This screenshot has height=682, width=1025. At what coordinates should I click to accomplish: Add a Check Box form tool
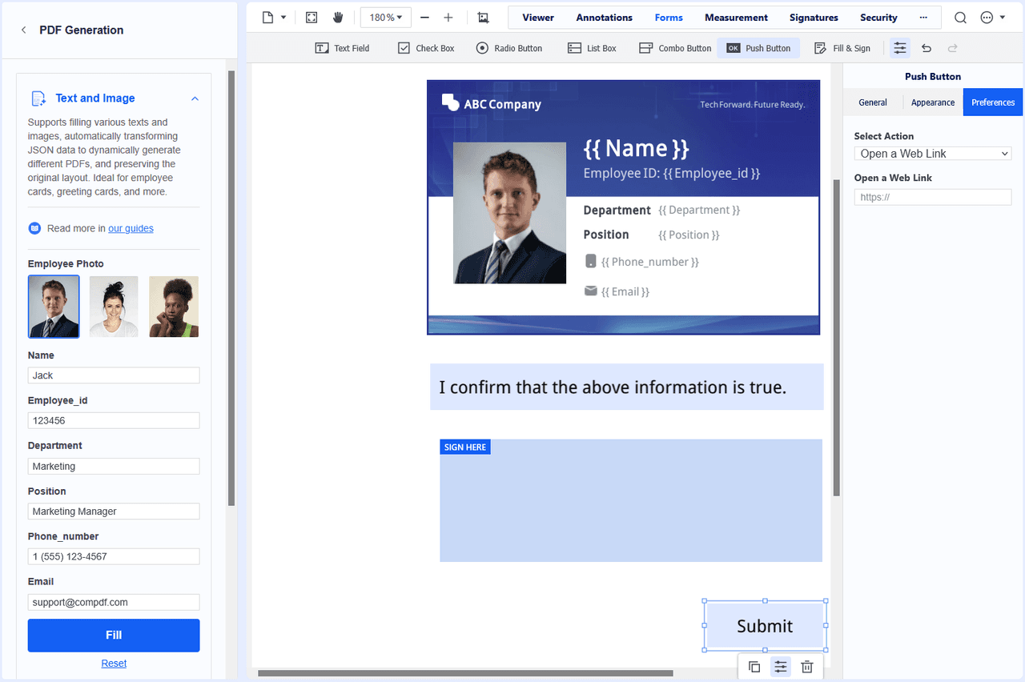coord(426,48)
